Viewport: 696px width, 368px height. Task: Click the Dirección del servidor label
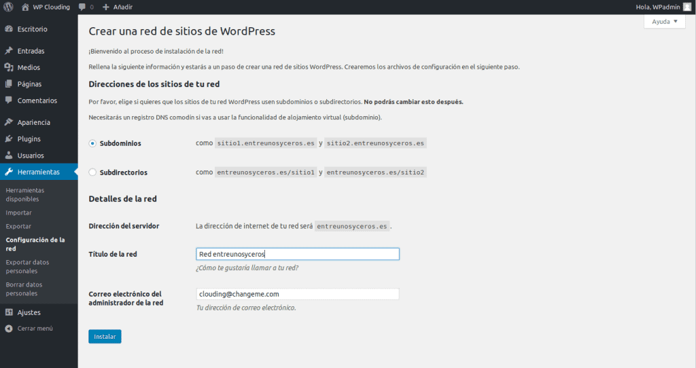point(124,226)
